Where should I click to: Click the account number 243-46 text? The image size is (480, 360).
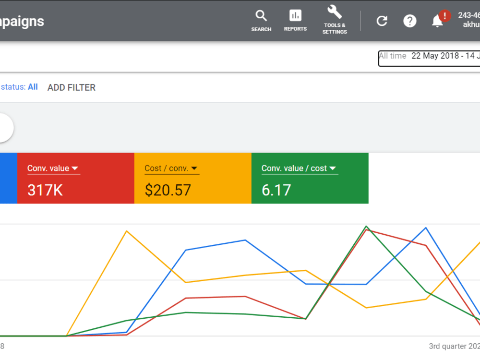pos(468,15)
